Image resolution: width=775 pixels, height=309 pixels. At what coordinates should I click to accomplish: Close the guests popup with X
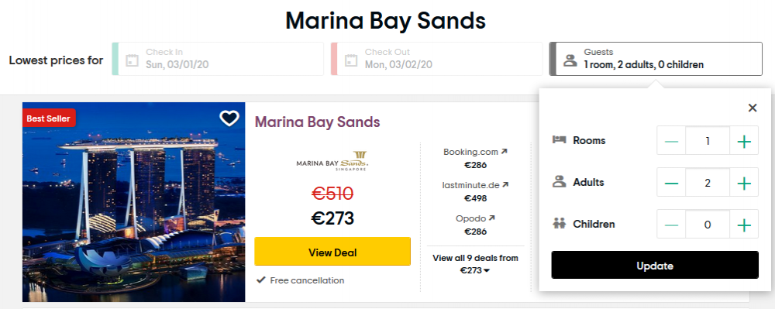click(753, 108)
